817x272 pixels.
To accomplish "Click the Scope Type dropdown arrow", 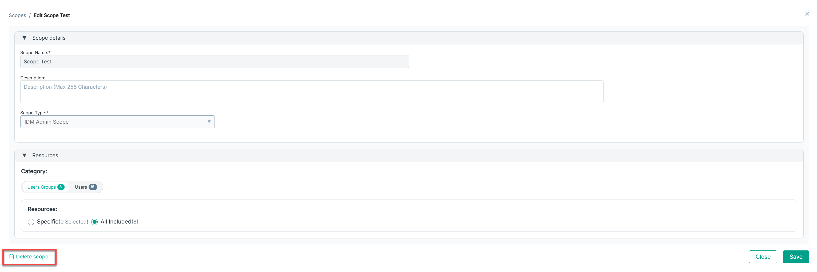I will tap(209, 122).
